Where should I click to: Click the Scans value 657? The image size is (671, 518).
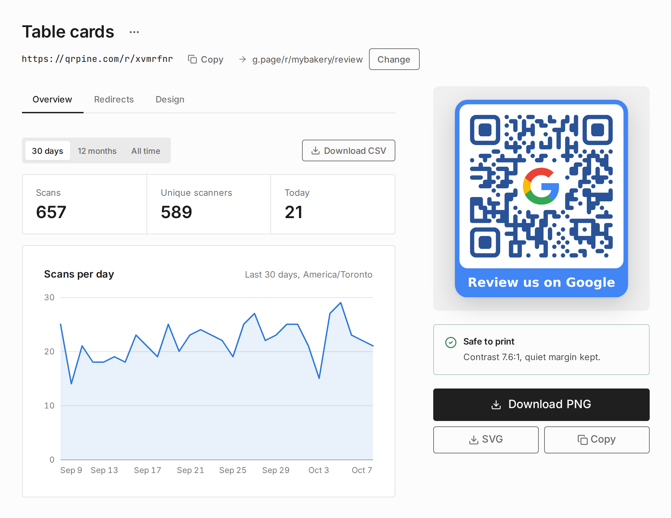[51, 212]
